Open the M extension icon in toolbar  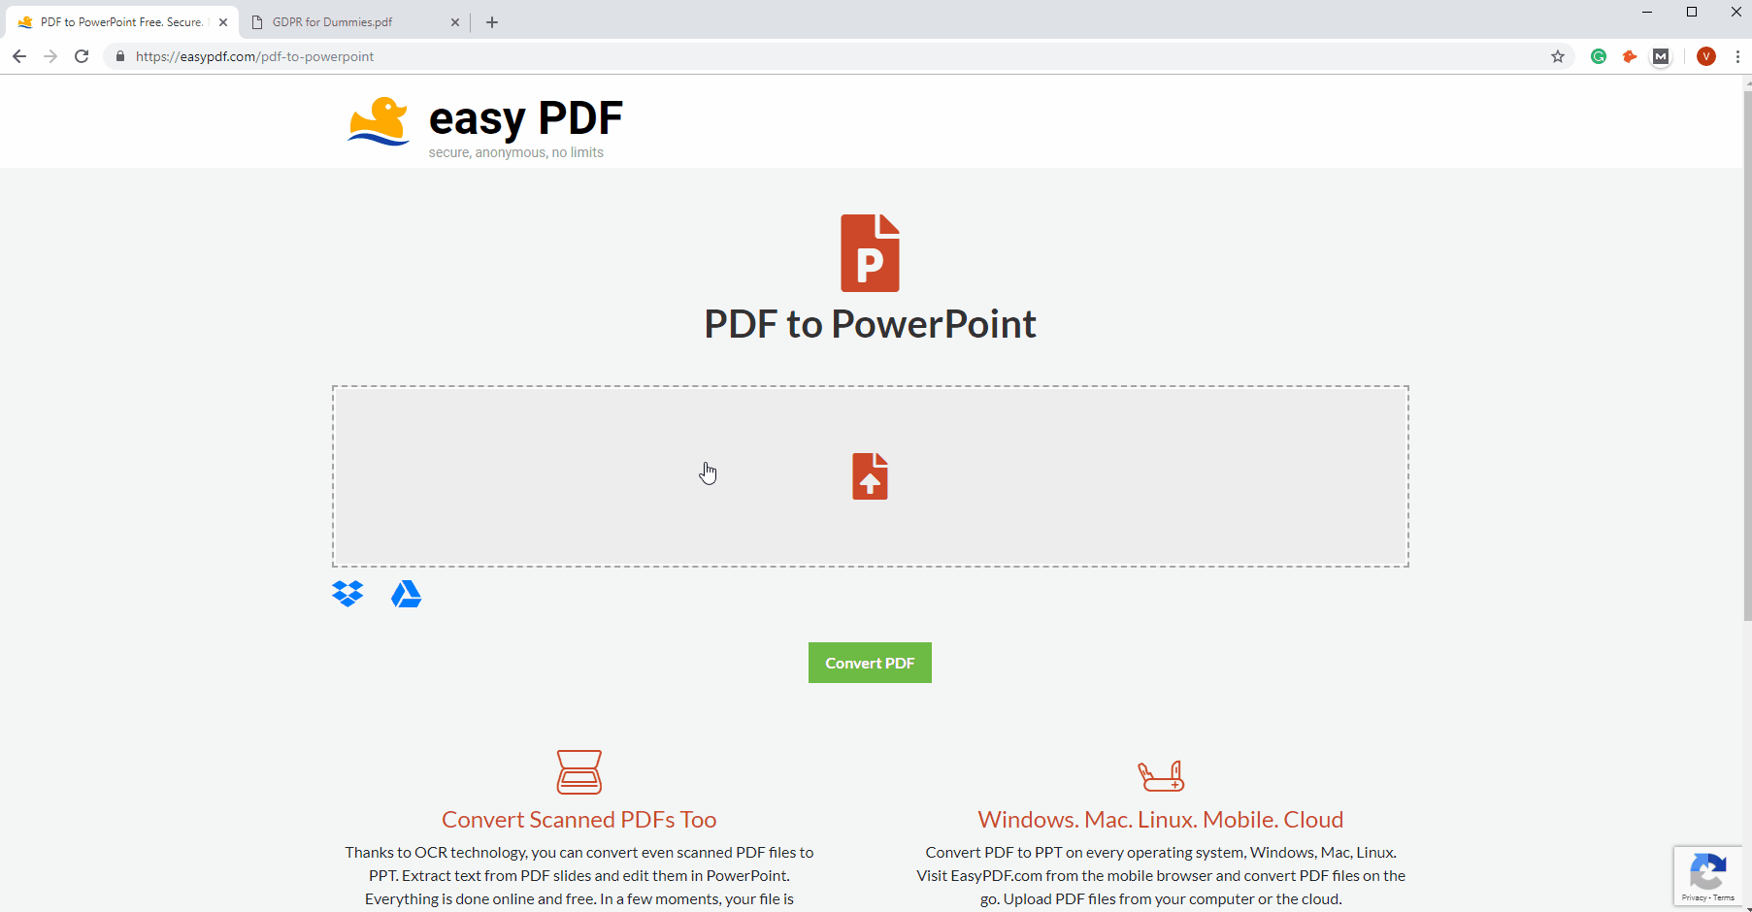[x=1661, y=56]
